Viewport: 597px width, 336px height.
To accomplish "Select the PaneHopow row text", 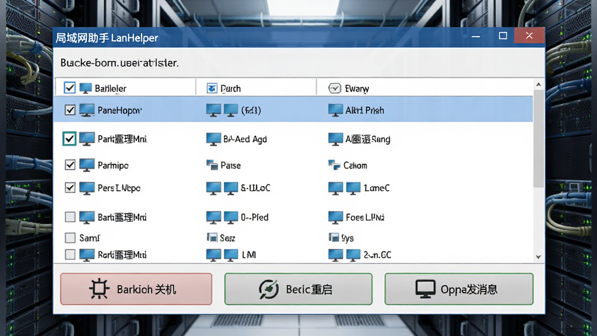I will 120,110.
